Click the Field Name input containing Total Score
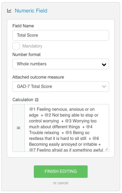 point(61,35)
